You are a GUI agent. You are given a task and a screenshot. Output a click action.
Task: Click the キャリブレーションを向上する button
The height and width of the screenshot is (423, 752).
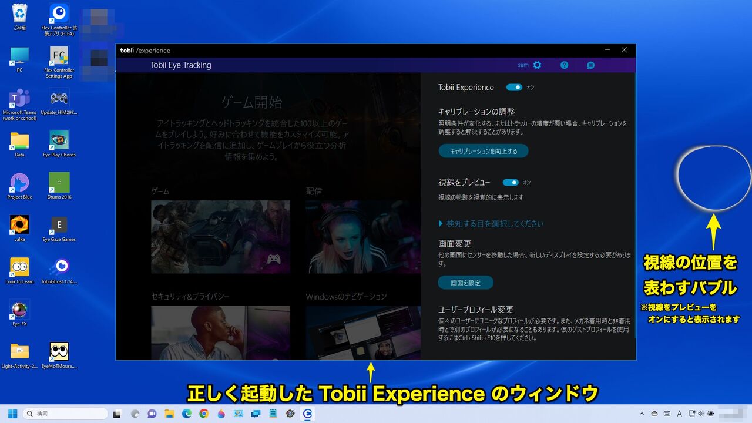[x=484, y=151]
